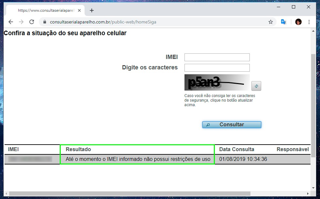Click the Responsável column header
Viewport: 320px width, 199px height.
coord(293,149)
